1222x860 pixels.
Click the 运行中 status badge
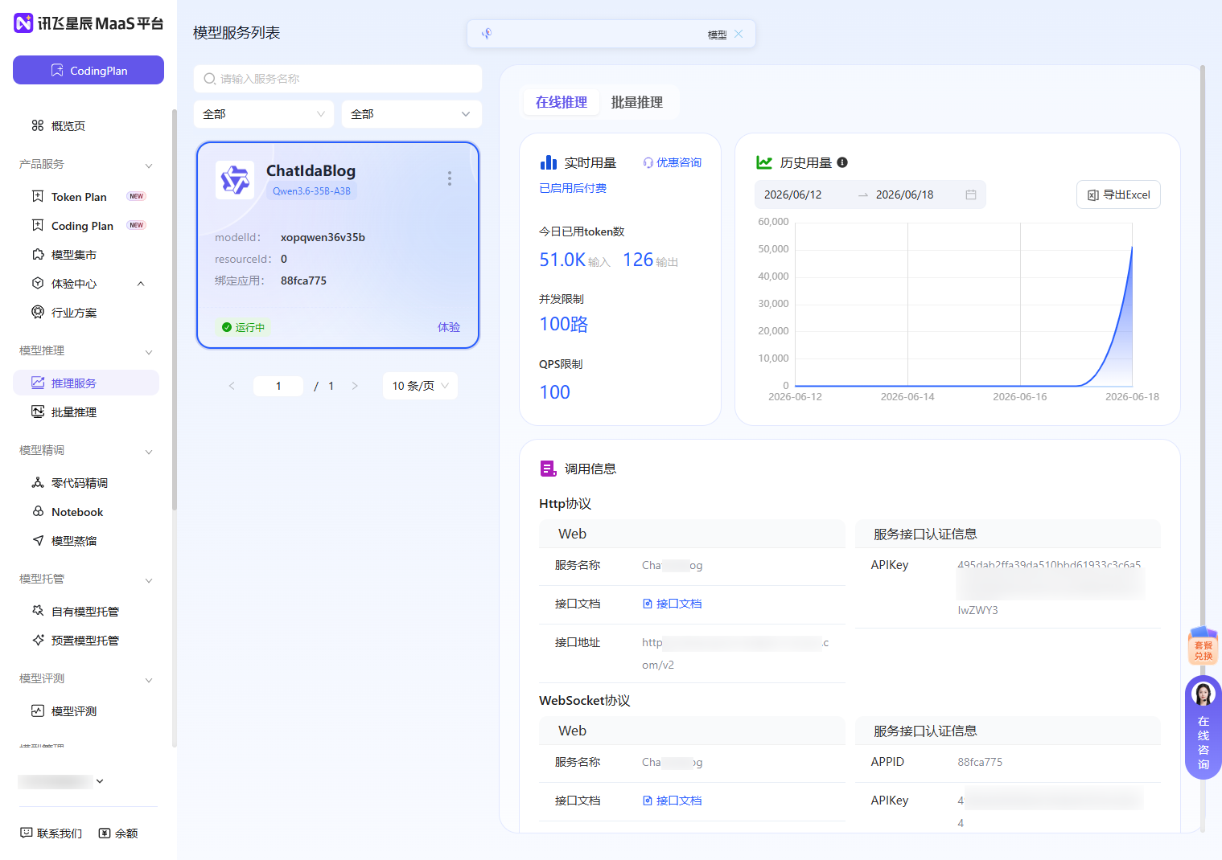point(243,327)
